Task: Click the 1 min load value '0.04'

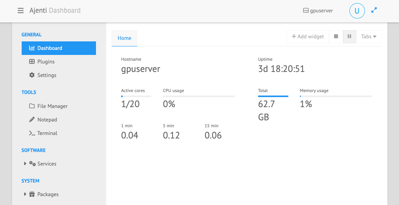Action: [130, 135]
